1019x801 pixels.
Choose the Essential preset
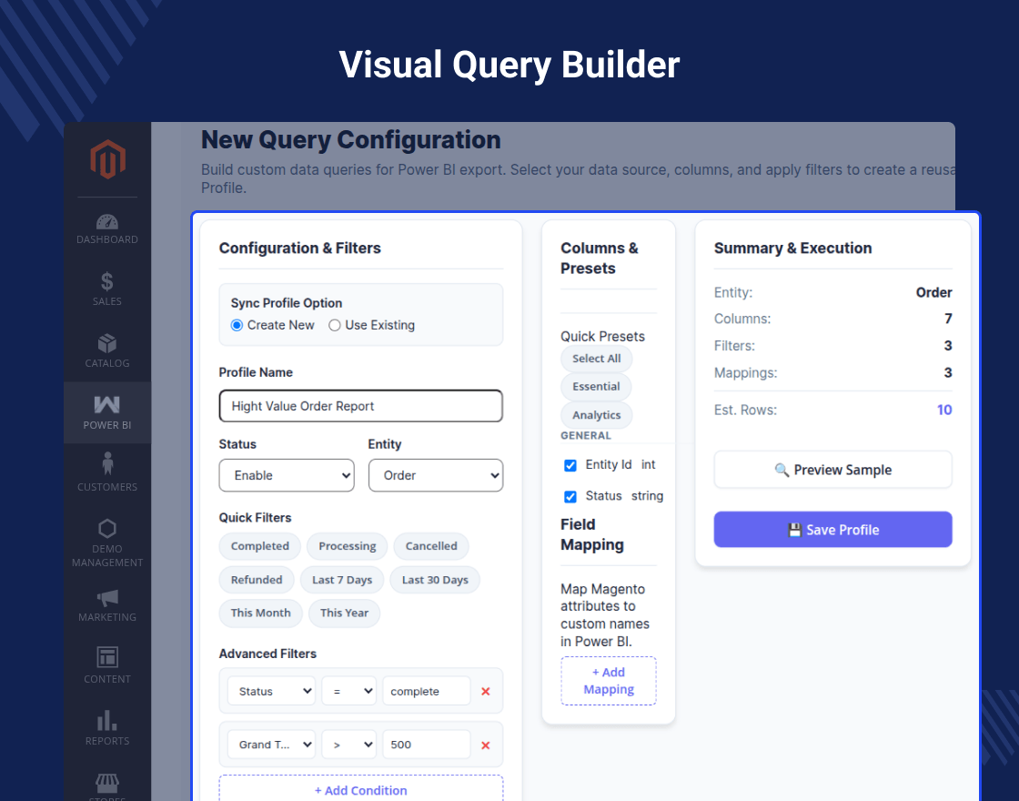(596, 387)
